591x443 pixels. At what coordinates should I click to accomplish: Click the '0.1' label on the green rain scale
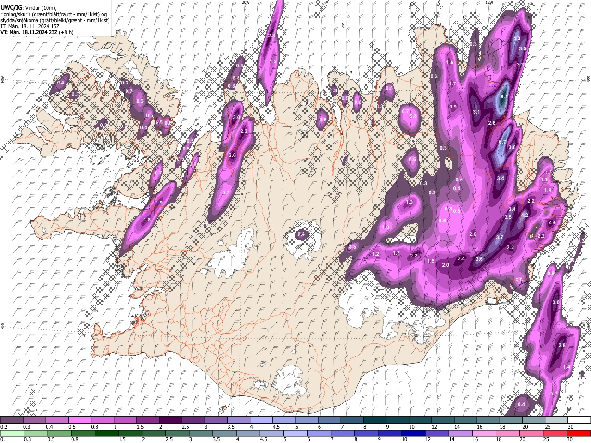[x=4, y=440]
